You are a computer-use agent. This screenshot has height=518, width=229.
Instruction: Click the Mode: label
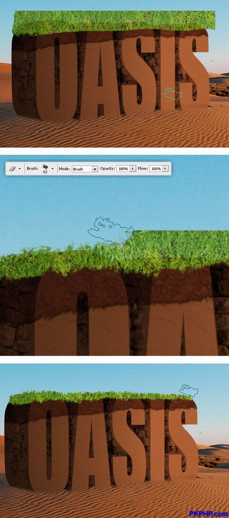coord(64,169)
